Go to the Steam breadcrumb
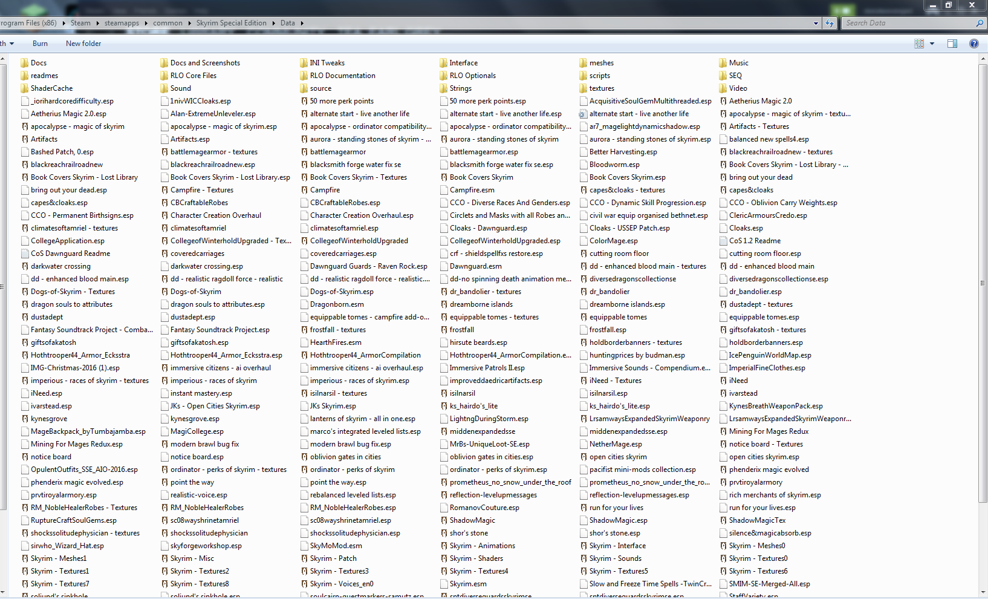 (80, 23)
